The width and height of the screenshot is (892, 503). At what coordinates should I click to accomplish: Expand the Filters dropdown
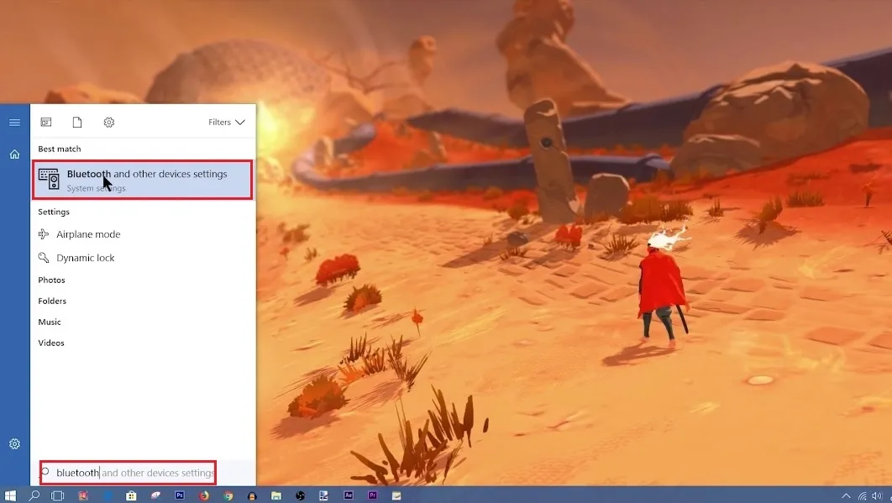click(227, 123)
